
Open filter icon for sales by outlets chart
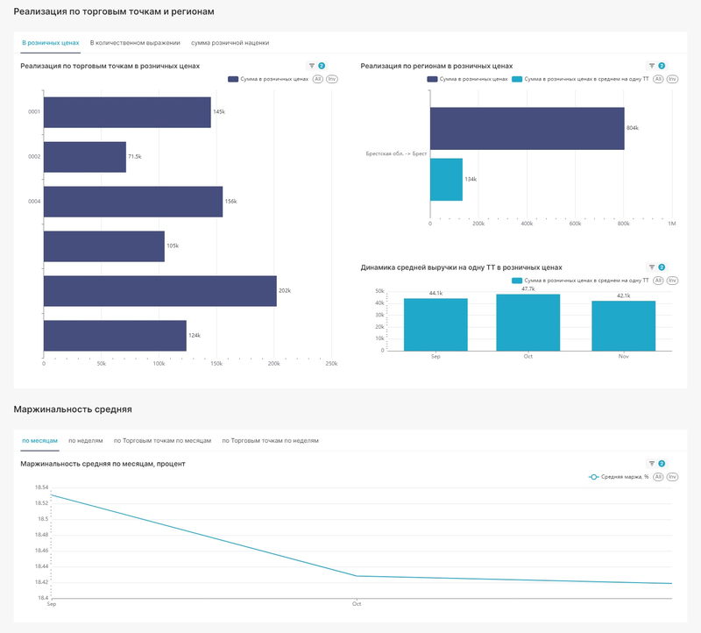(311, 66)
